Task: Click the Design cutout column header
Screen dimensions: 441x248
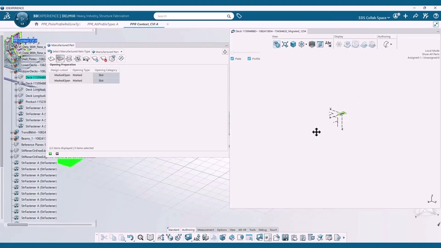Action: [x=59, y=70]
